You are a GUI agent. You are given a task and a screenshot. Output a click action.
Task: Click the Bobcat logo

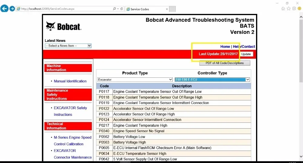click(63, 26)
